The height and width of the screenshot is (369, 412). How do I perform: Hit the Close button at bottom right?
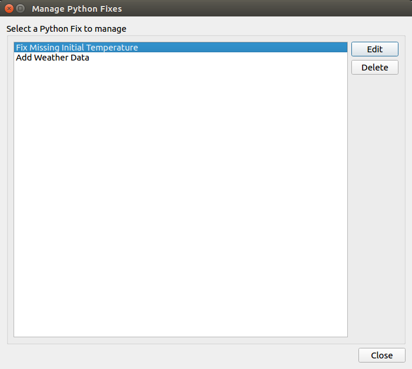(x=381, y=355)
